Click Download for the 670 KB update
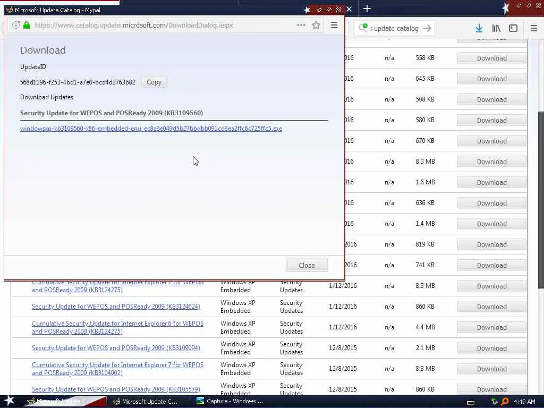Screen dimensions: 544x408 (x=491, y=141)
